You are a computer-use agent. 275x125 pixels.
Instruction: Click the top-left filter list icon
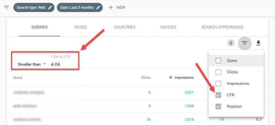pos(7,8)
